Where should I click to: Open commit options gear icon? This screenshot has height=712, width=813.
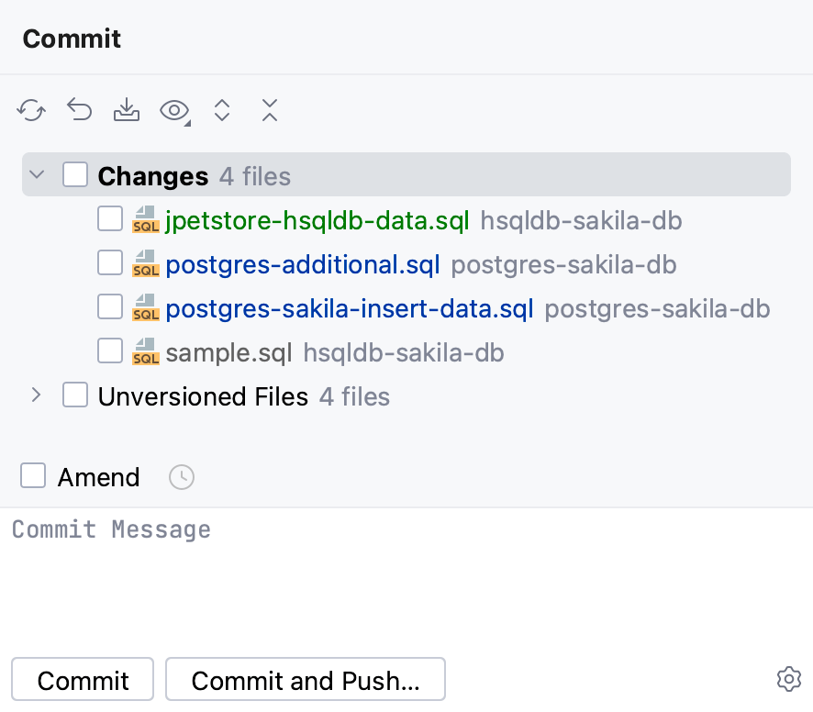(x=788, y=679)
